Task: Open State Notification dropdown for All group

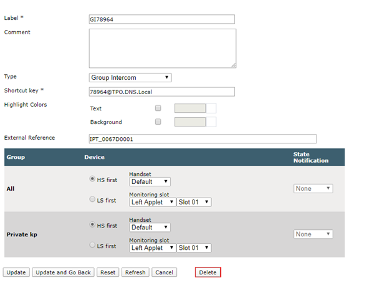Action: point(313,188)
